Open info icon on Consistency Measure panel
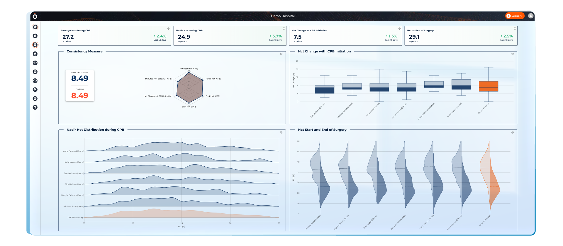 click(x=281, y=54)
